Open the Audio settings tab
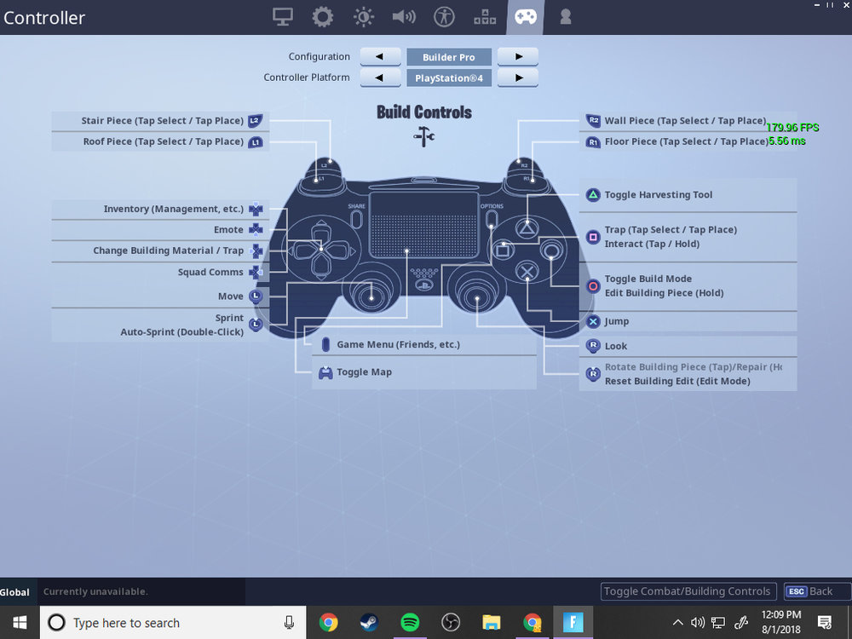 click(x=404, y=17)
